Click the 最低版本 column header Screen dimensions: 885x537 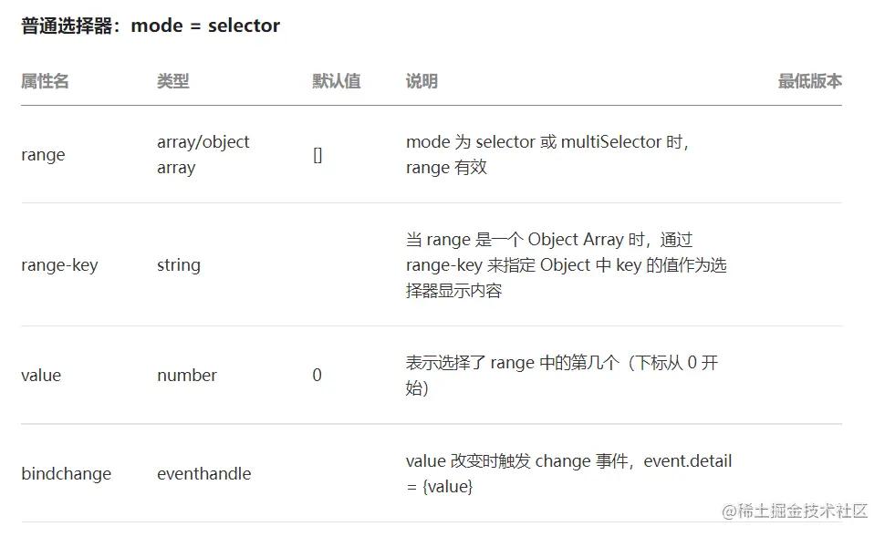pos(809,81)
